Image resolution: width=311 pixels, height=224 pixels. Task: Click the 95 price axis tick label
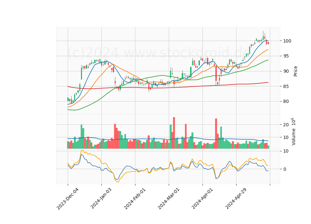pos(286,56)
